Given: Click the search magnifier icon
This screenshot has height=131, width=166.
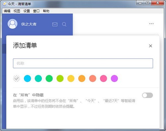Looking at the screenshot, I should tap(64, 24).
